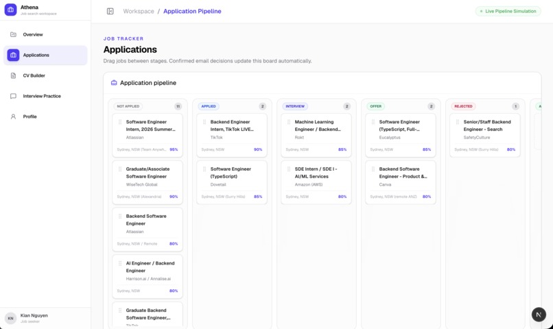Click the REJECTED column count badge
Image resolution: width=553 pixels, height=329 pixels.
(x=516, y=106)
